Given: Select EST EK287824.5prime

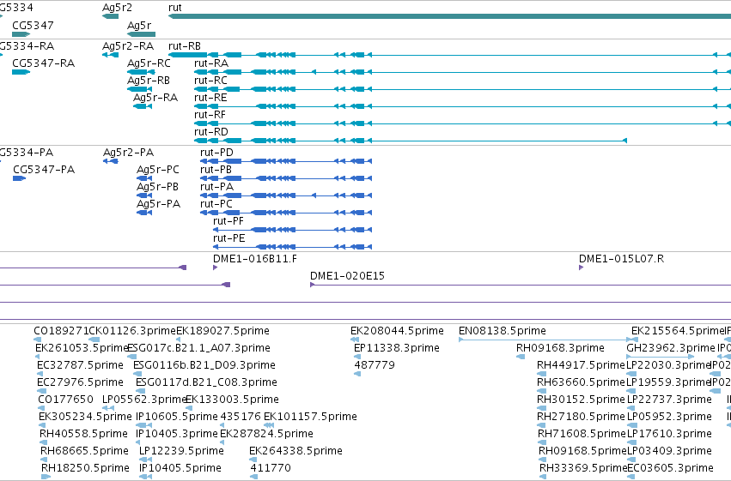Looking at the screenshot, I should [266, 435].
